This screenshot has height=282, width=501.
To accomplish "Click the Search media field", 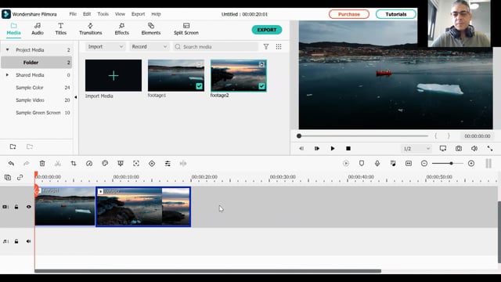I will [x=216, y=47].
